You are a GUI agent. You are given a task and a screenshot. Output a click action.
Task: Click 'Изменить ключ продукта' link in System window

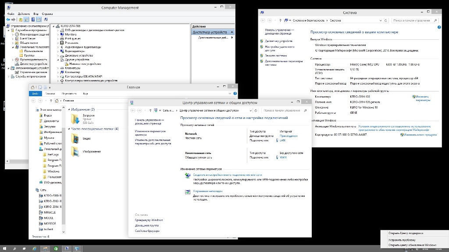[420, 135]
